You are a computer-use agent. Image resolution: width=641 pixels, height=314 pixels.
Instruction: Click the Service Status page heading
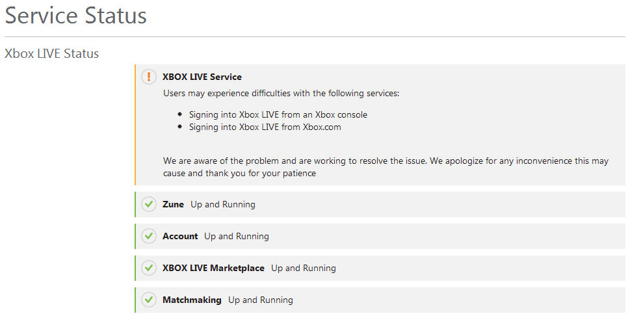[76, 16]
